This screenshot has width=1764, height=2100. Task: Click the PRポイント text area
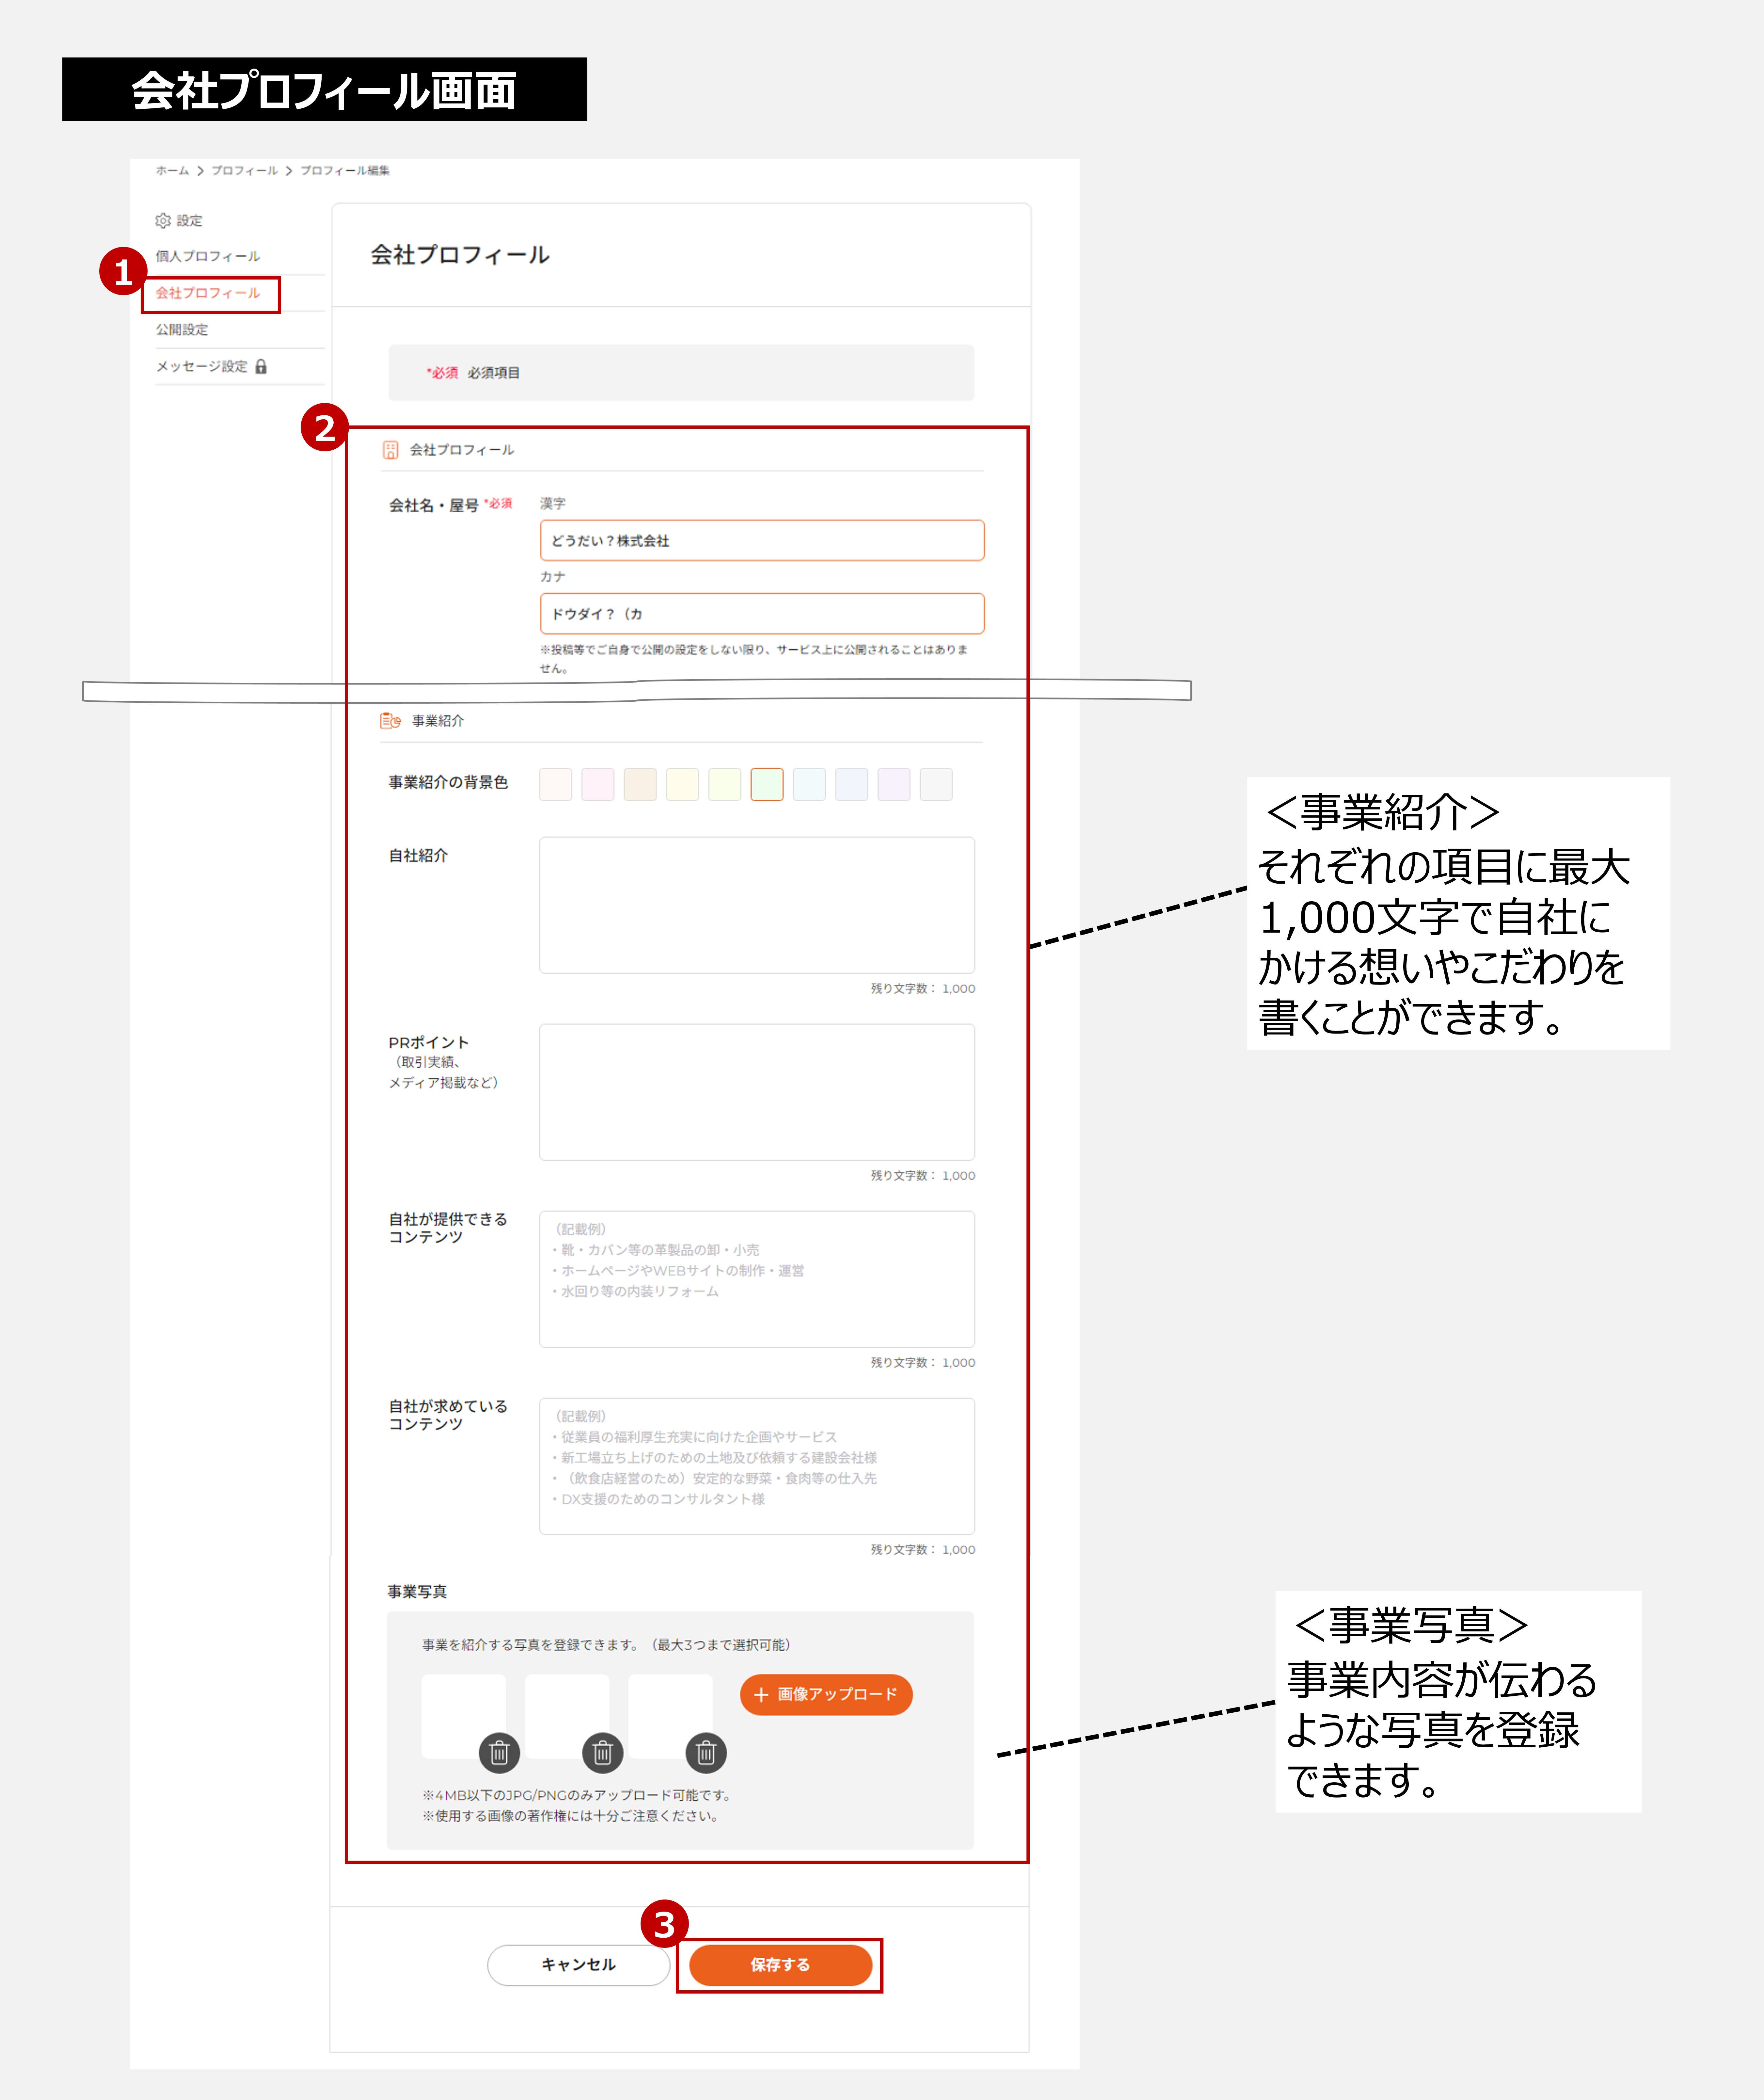pos(757,1092)
